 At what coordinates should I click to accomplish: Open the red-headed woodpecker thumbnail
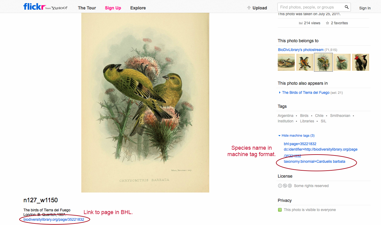click(360, 62)
